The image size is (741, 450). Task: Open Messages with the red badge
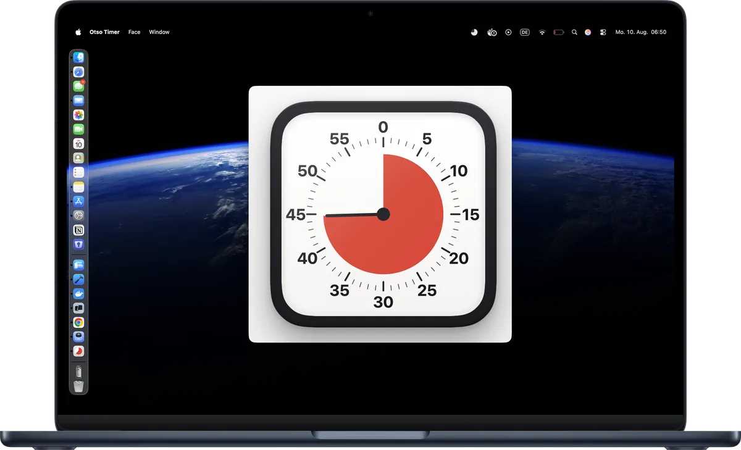pyautogui.click(x=78, y=86)
